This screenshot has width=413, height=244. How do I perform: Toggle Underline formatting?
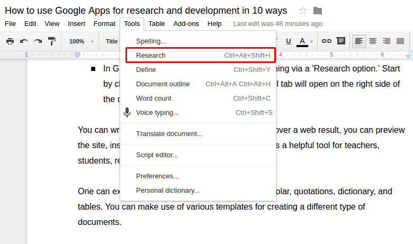(x=289, y=41)
